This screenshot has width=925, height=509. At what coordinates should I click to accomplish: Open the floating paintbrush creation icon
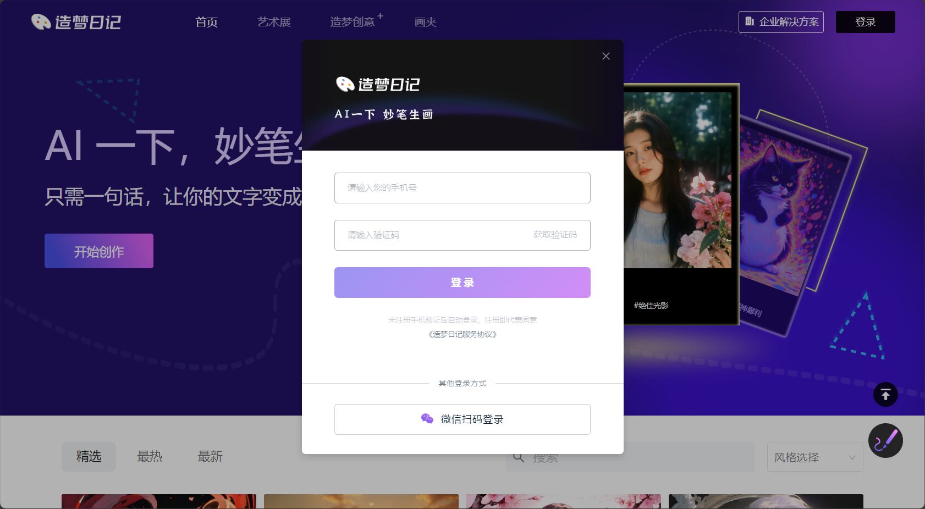pyautogui.click(x=885, y=440)
